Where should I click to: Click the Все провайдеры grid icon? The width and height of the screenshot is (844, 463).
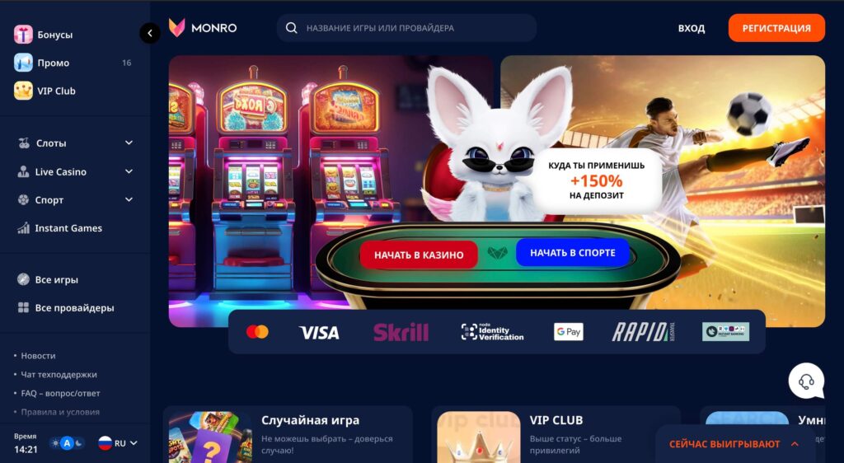pyautogui.click(x=23, y=307)
